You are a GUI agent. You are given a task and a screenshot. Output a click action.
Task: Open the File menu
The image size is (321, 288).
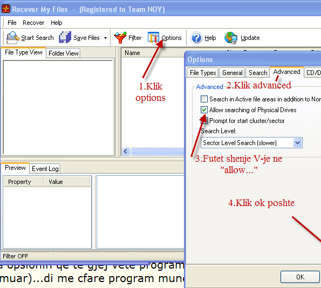coord(12,23)
